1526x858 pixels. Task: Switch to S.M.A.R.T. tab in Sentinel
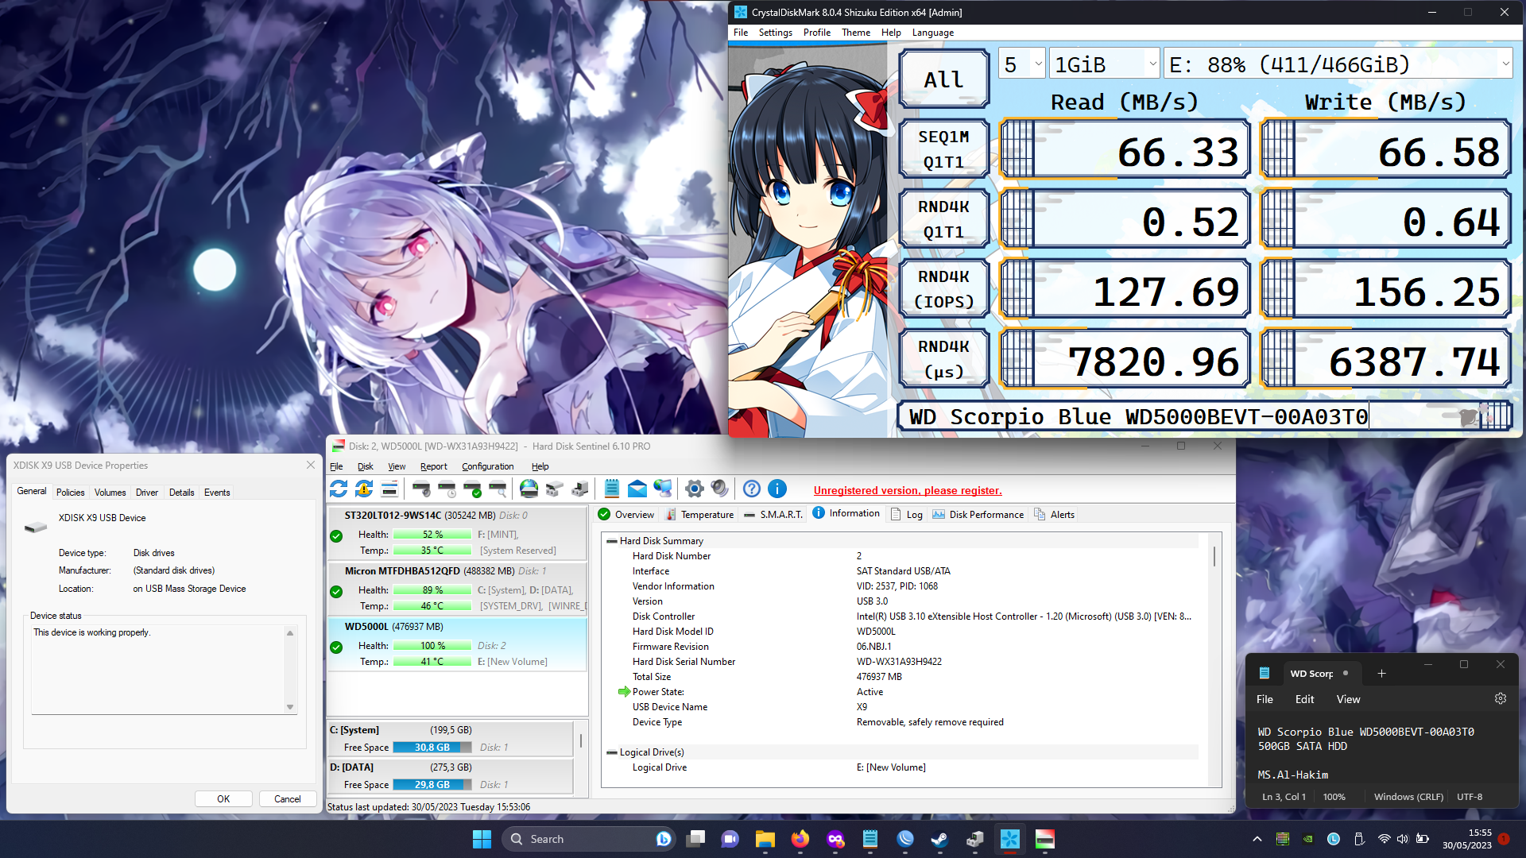pyautogui.click(x=773, y=515)
